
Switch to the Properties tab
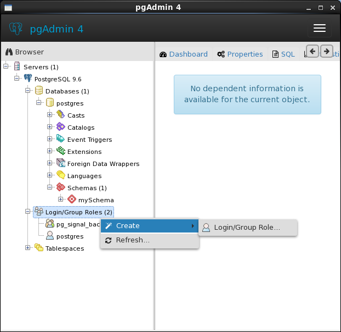pyautogui.click(x=240, y=54)
